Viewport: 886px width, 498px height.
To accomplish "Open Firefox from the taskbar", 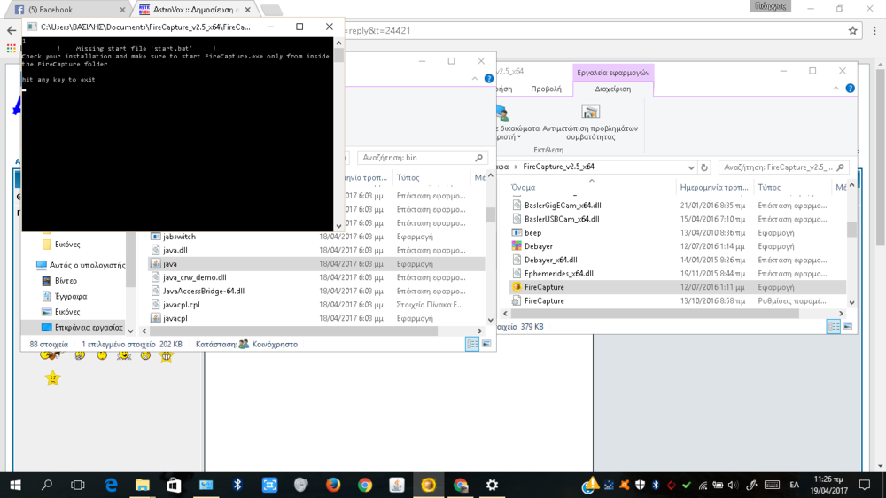I will [x=333, y=485].
